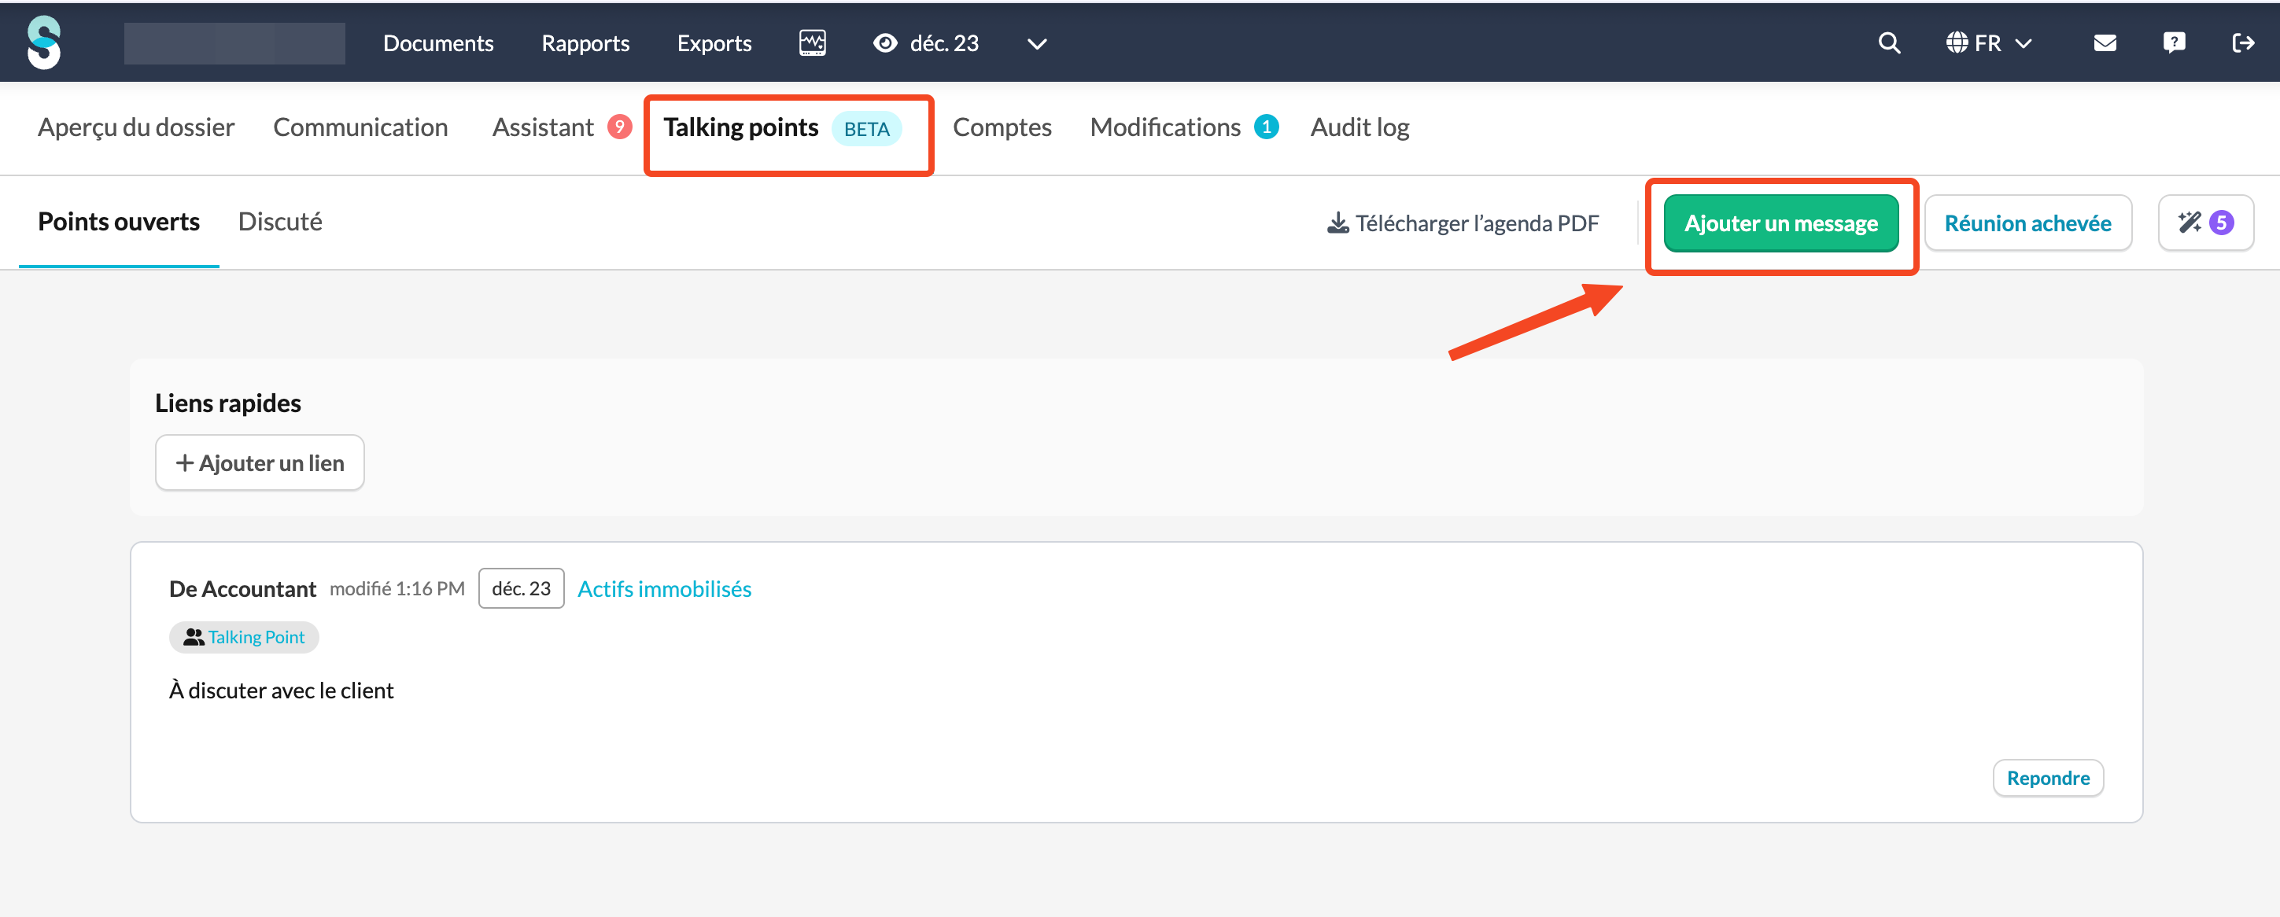
Task: Open the mail envelope icon
Action: coord(2105,42)
